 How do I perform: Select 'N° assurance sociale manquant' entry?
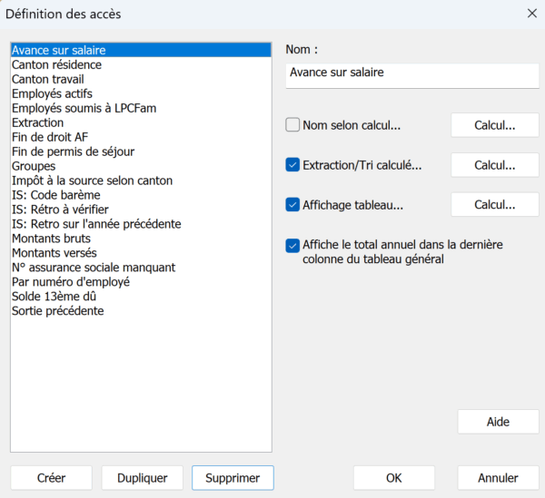tap(94, 268)
